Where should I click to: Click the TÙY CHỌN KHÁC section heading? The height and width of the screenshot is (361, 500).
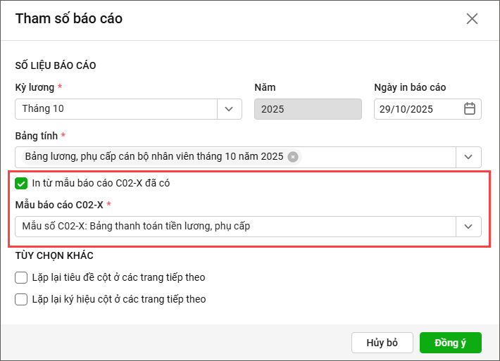tap(54, 255)
